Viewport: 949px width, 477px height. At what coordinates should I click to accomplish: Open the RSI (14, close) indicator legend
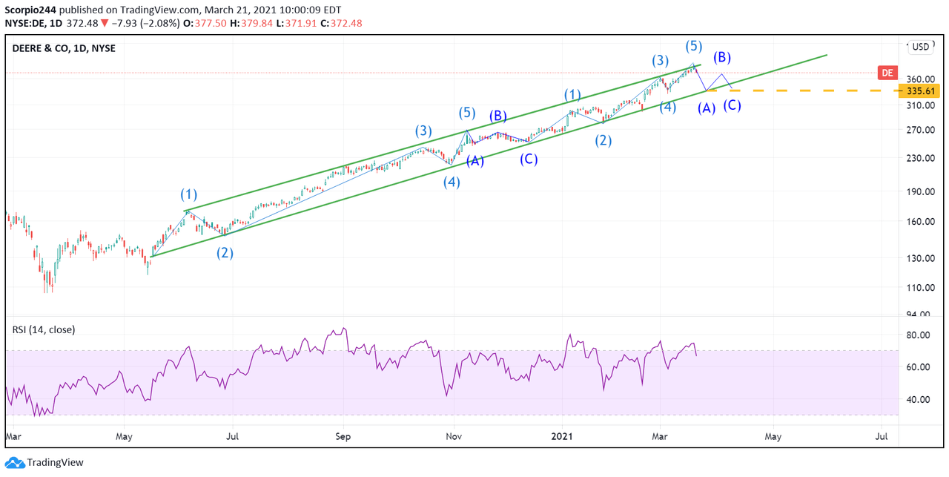[44, 329]
